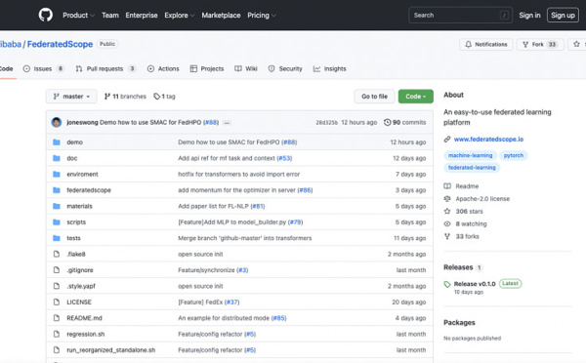
Task: Open pull request #79 link
Action: (295, 222)
